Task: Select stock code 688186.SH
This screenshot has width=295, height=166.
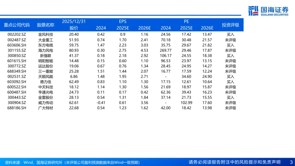Action: pos(17,108)
